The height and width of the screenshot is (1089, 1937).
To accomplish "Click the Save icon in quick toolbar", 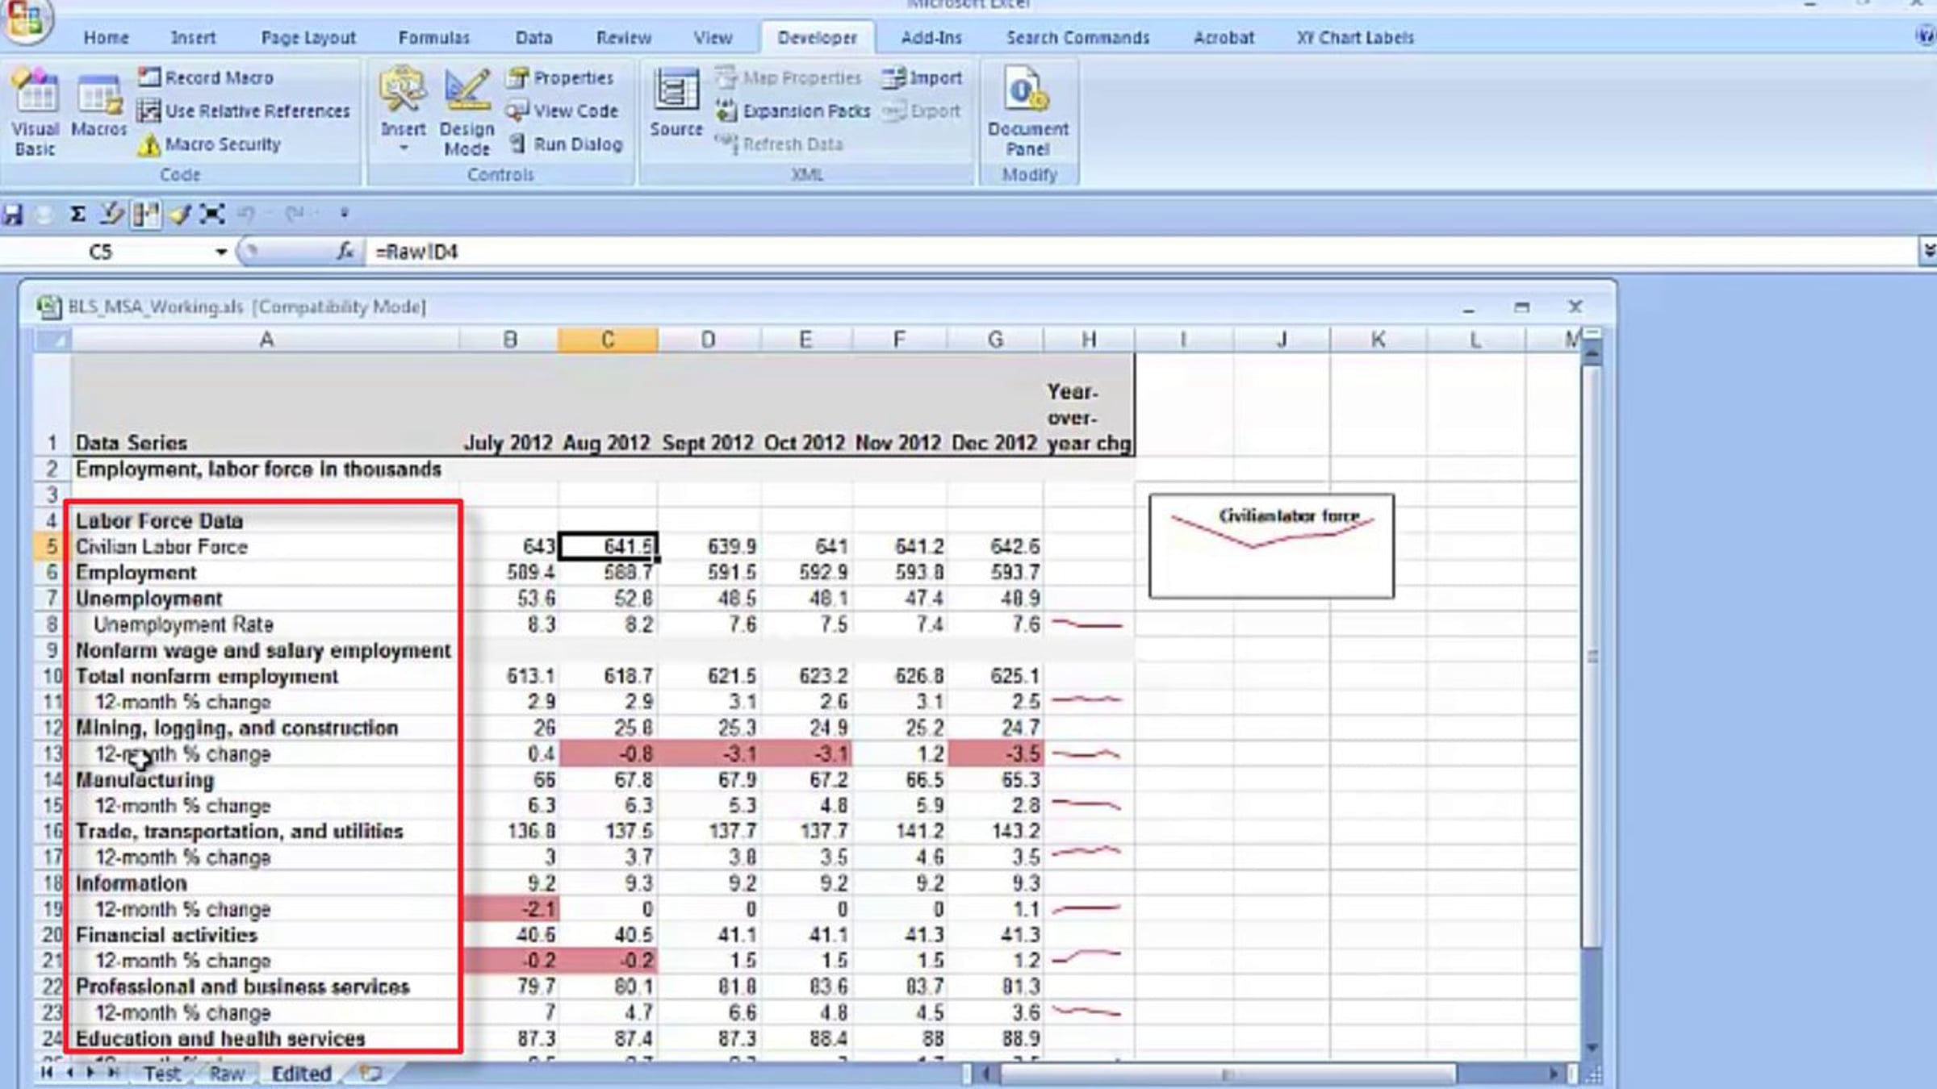I will (x=14, y=215).
